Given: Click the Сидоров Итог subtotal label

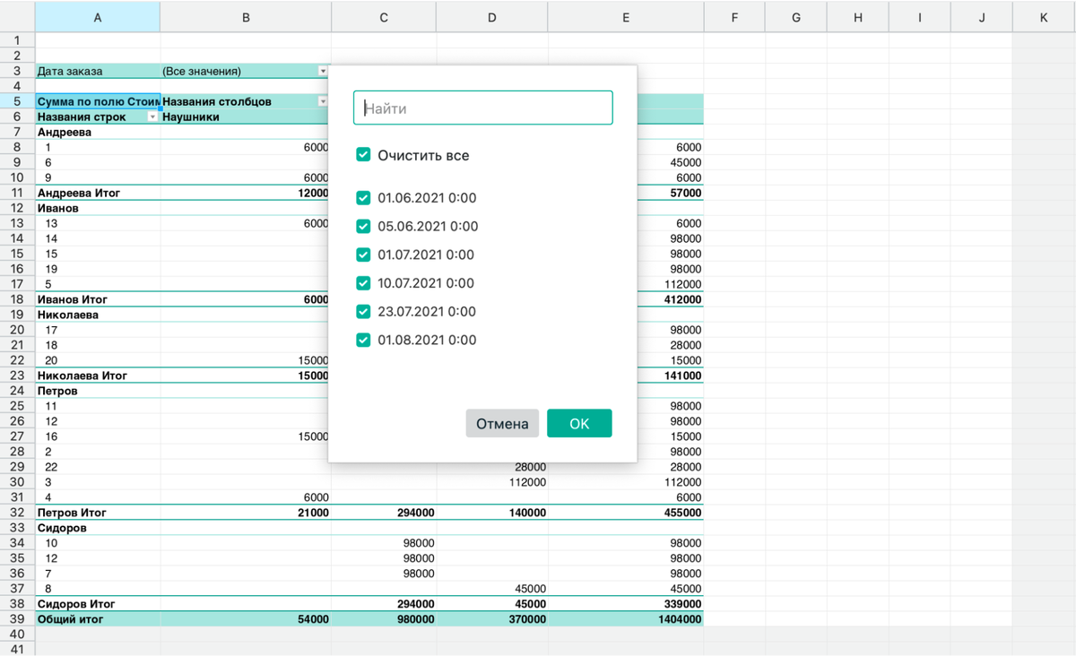Looking at the screenshot, I should click(76, 604).
